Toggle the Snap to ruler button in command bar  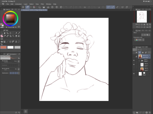tap(108, 7)
